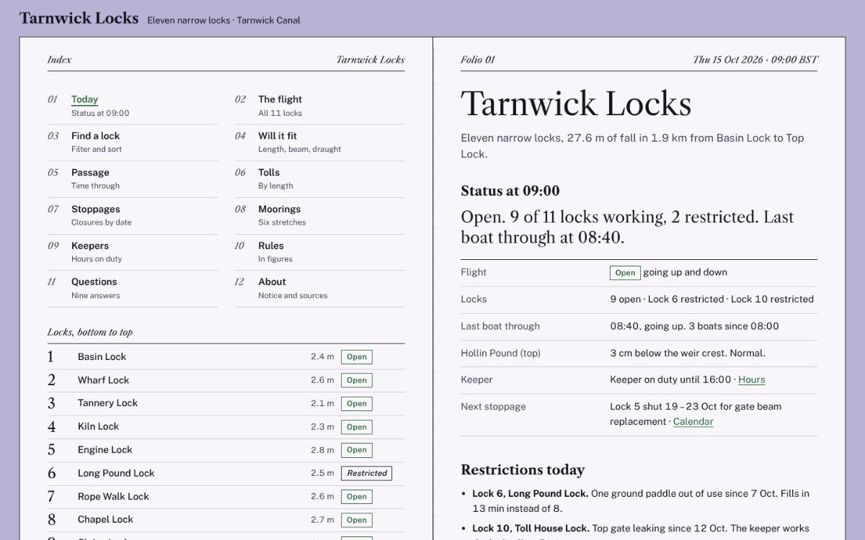Click the Open badge for Kiln Lock

[x=357, y=426]
